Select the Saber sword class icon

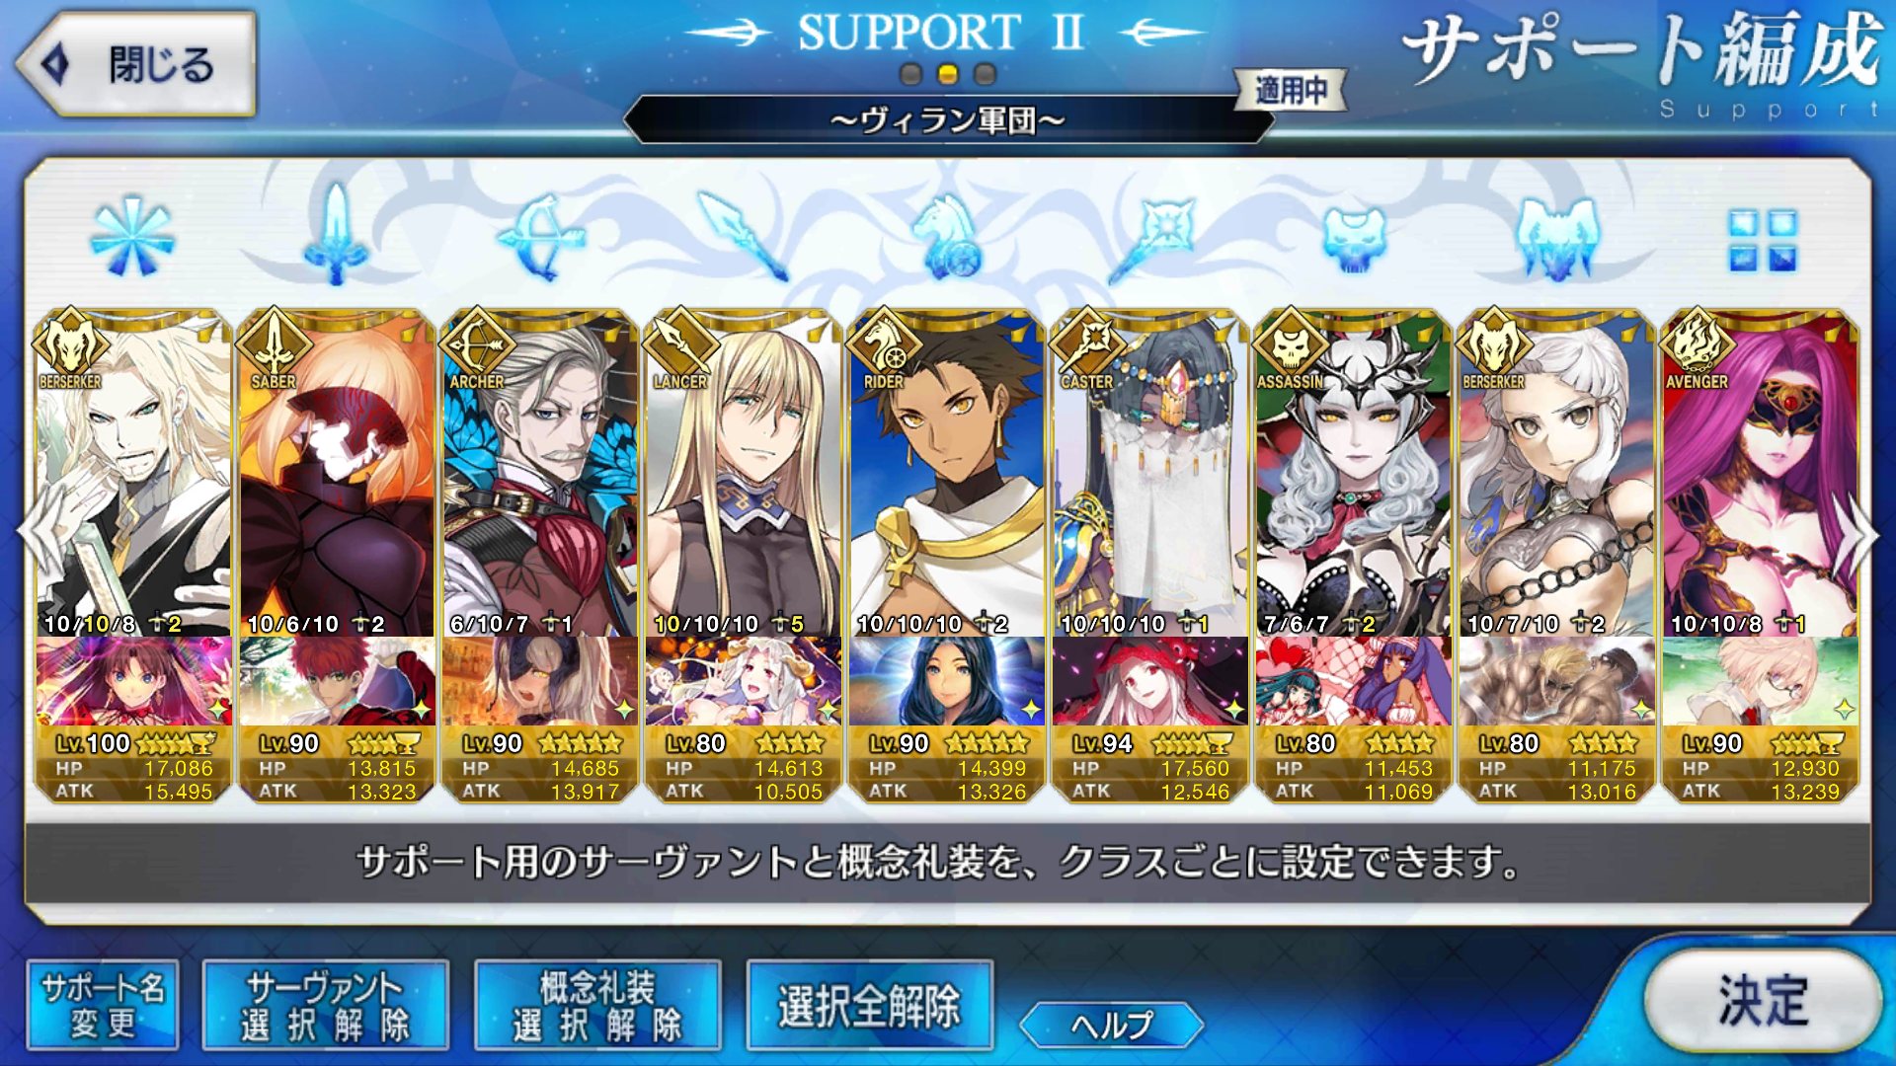click(336, 235)
